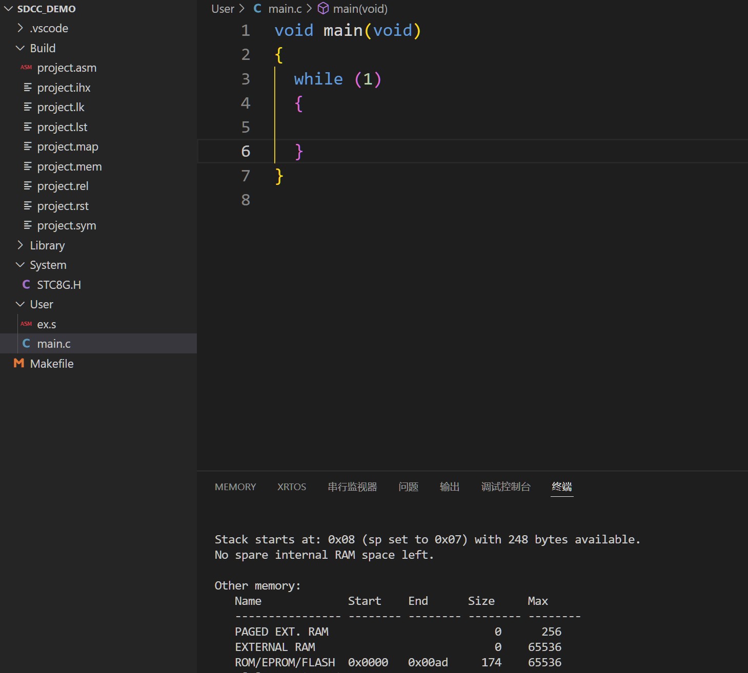Screen dimensions: 748x673
Task: Expand the .vscode folder
Action: (21, 28)
